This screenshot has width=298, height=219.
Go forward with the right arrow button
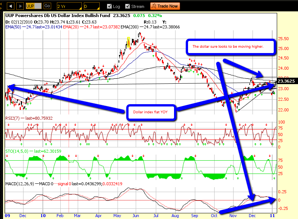point(20,6)
